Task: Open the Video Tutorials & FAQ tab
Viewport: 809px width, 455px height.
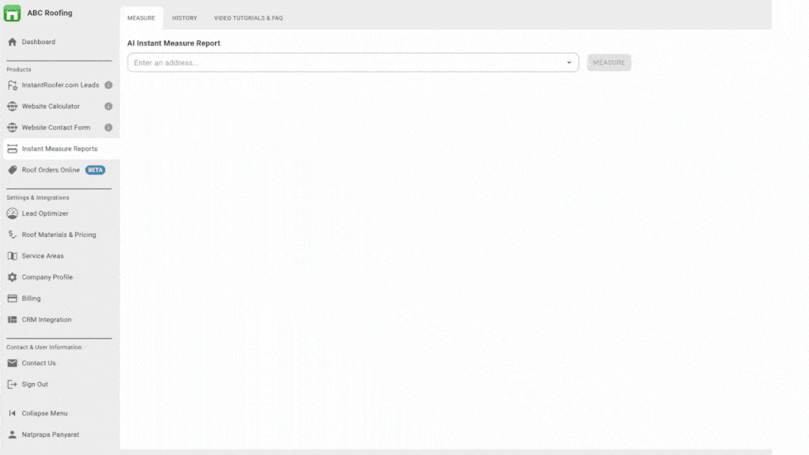Action: 248,18
